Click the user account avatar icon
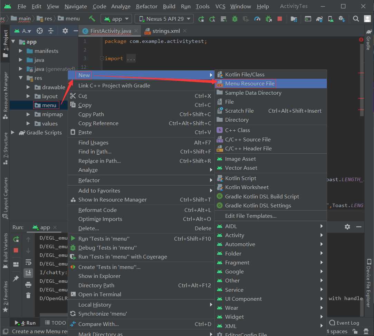 click(x=367, y=19)
